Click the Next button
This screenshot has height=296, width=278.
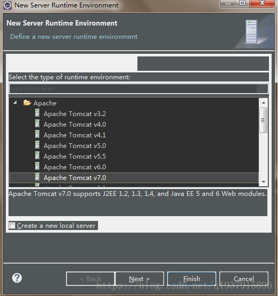[x=140, y=279]
